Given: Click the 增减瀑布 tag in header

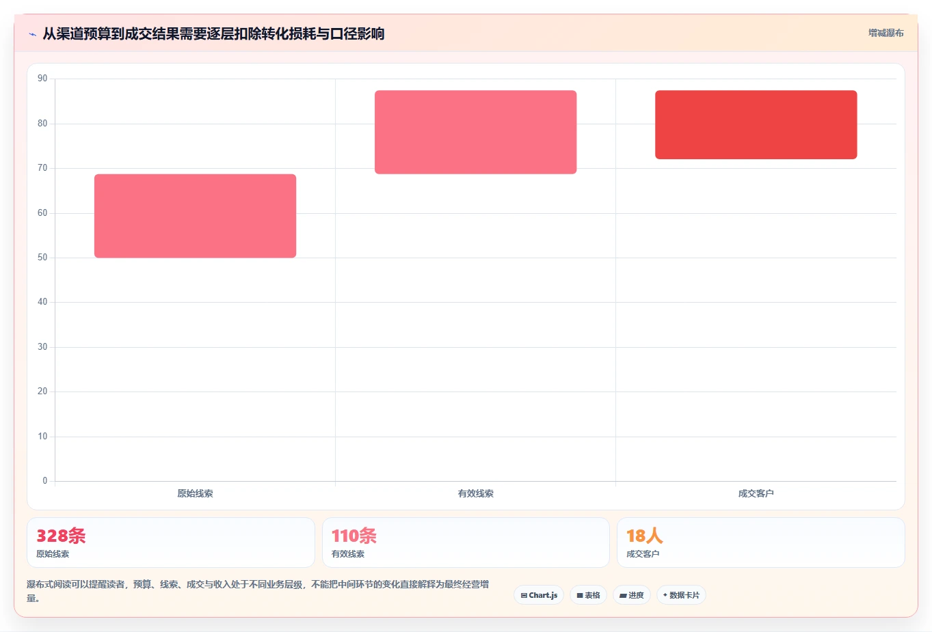Looking at the screenshot, I should 886,33.
